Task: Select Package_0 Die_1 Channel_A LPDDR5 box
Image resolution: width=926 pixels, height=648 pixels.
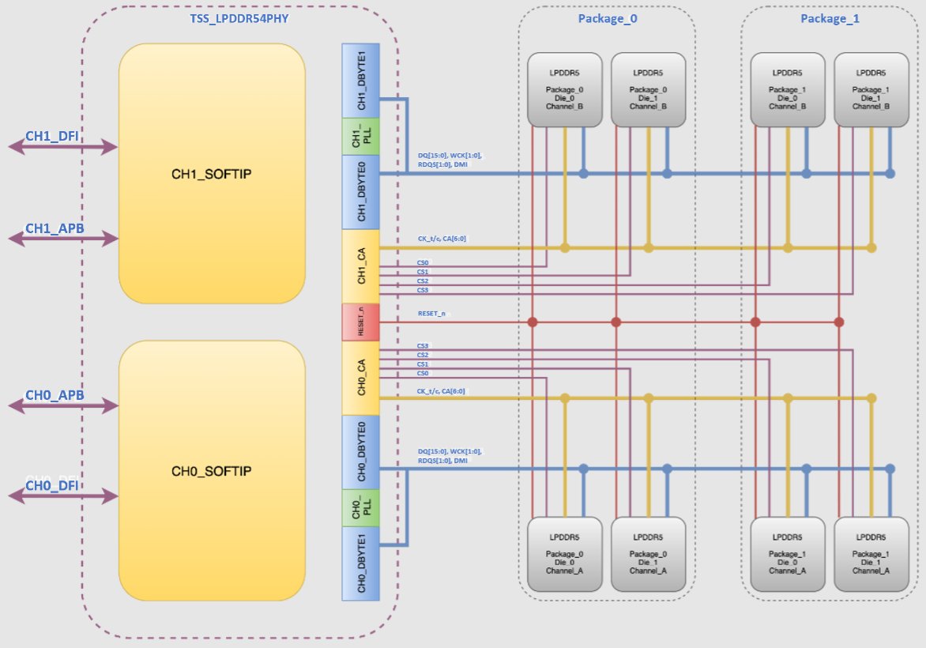Action: [648, 554]
